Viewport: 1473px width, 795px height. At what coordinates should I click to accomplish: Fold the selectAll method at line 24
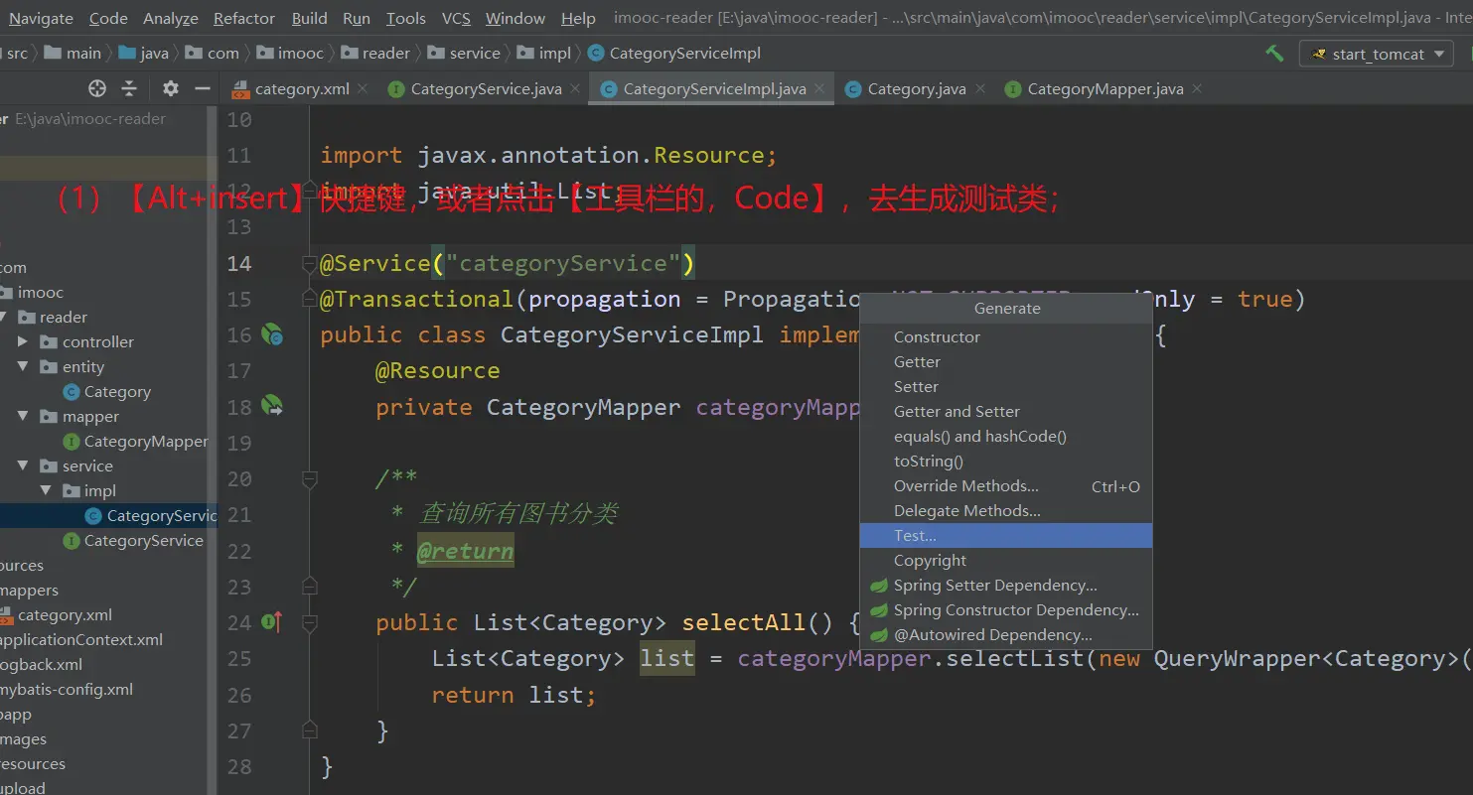pyautogui.click(x=310, y=623)
